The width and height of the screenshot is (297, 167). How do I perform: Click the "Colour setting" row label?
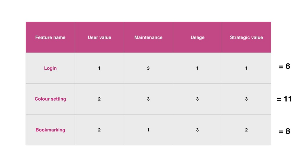50,99
